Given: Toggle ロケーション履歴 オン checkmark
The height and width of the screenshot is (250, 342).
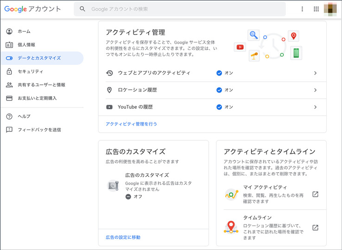Looking at the screenshot, I should point(219,90).
